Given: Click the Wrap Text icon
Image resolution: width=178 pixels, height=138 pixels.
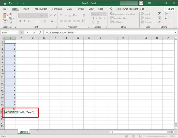Looking at the screenshot, I should pos(84,15).
